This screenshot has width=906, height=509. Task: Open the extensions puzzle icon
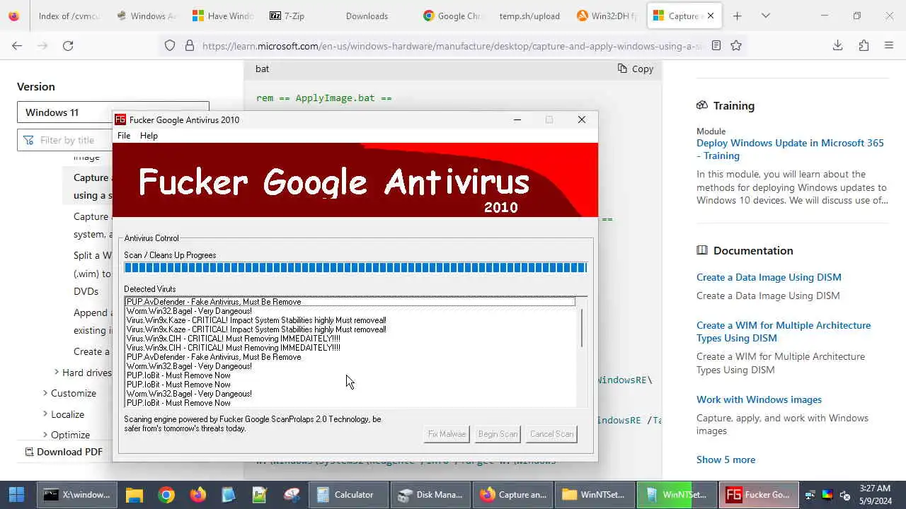pos(864,45)
